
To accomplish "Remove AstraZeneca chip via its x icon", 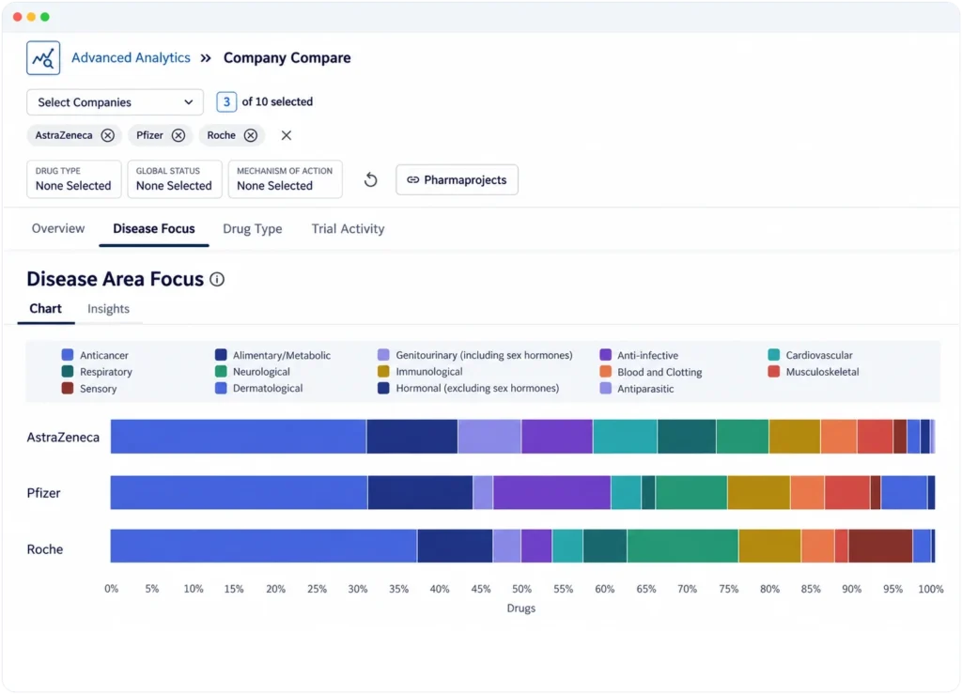I will pyautogui.click(x=107, y=135).
